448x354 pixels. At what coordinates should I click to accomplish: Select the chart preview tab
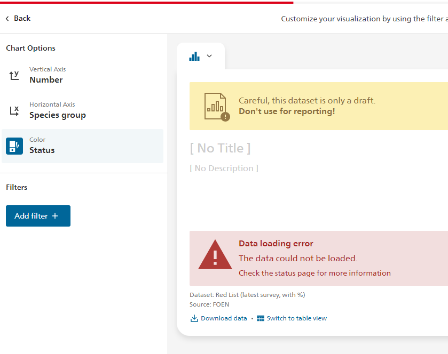(200, 55)
